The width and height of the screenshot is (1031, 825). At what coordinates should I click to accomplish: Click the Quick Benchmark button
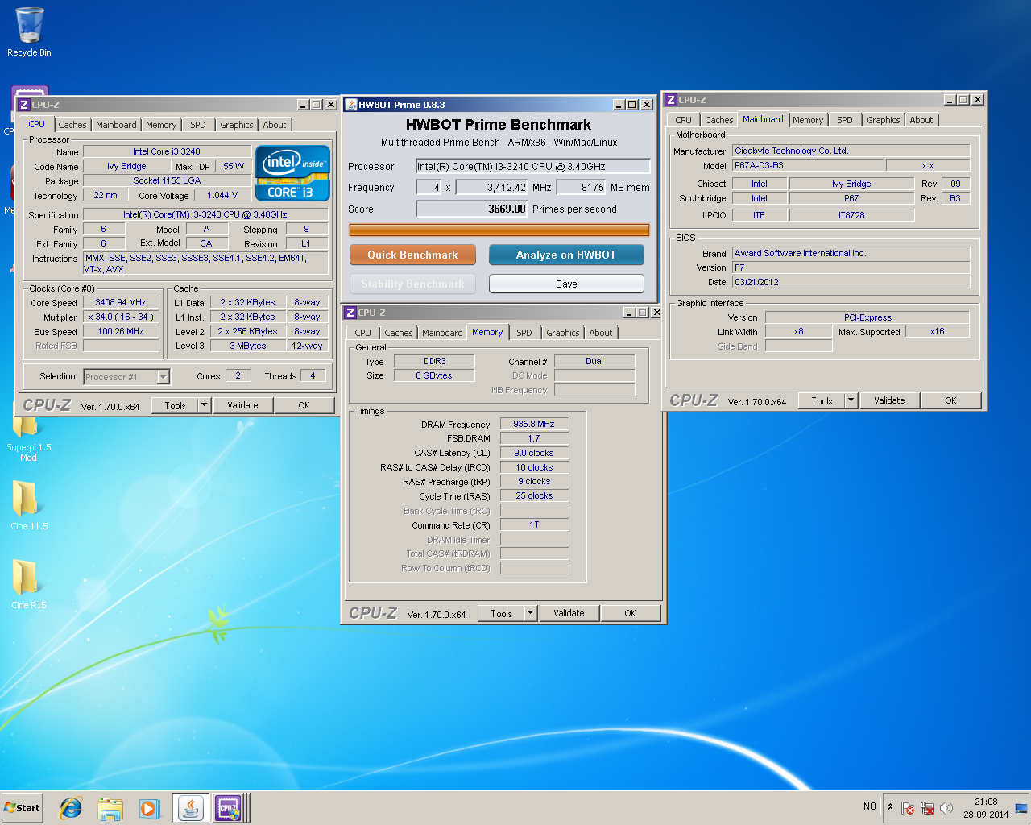412,255
